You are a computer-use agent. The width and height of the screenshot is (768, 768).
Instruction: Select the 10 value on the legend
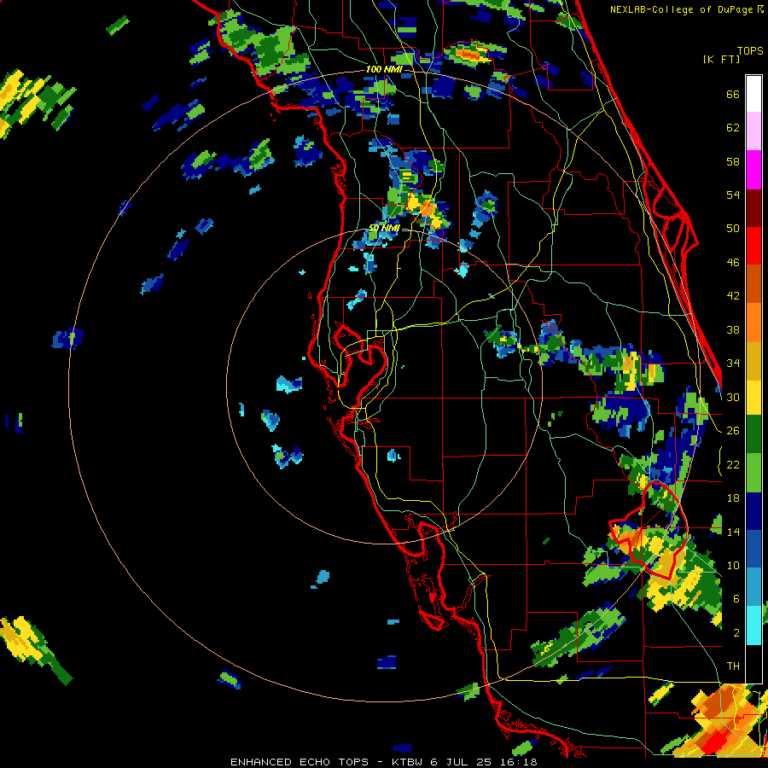click(x=733, y=565)
